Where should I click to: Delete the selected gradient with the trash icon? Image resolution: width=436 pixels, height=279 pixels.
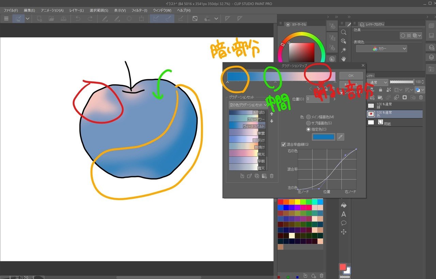(x=271, y=176)
